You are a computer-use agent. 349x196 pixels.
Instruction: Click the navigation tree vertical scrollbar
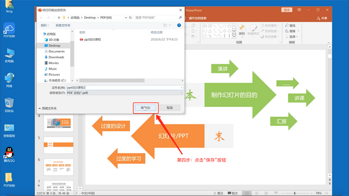(72, 54)
